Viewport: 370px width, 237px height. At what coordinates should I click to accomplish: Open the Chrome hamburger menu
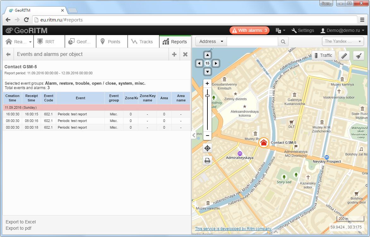click(362, 20)
